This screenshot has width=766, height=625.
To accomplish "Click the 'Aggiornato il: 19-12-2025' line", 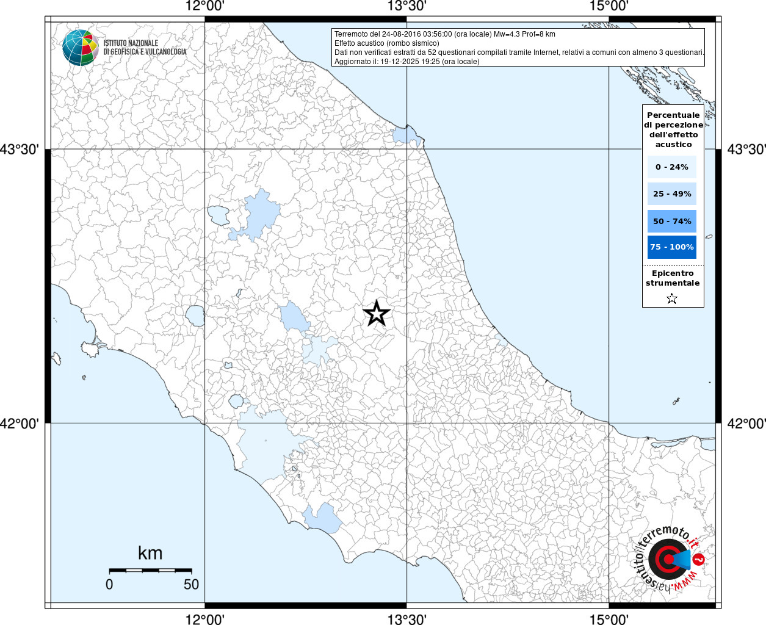I will (x=407, y=62).
